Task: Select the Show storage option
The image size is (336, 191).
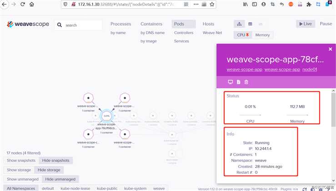Action: tap(19, 170)
